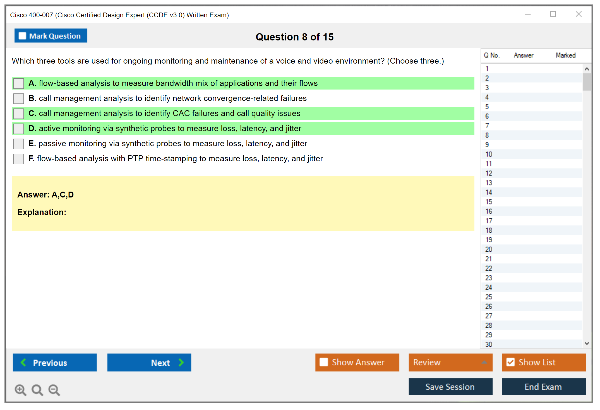Toggle the Show Answer checkbox
Viewport: 600px width, 410px height.
click(x=324, y=362)
